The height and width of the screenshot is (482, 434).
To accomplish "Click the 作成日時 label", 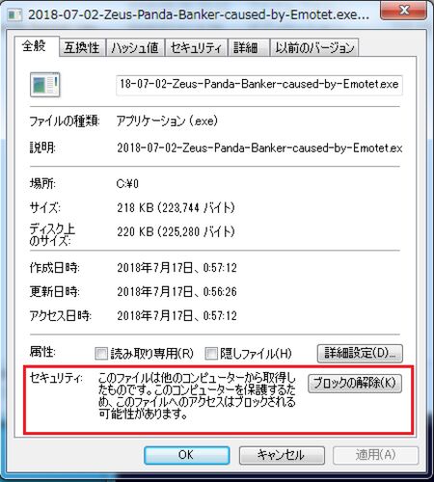I will [55, 268].
